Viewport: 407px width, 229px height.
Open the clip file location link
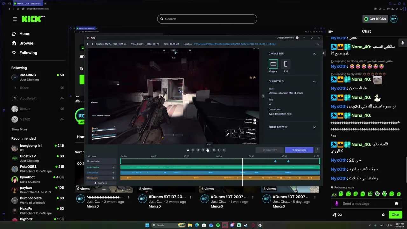(234, 44)
